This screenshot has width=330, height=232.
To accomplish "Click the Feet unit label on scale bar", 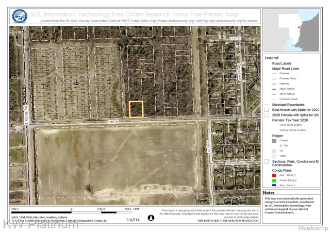I will [136, 209].
